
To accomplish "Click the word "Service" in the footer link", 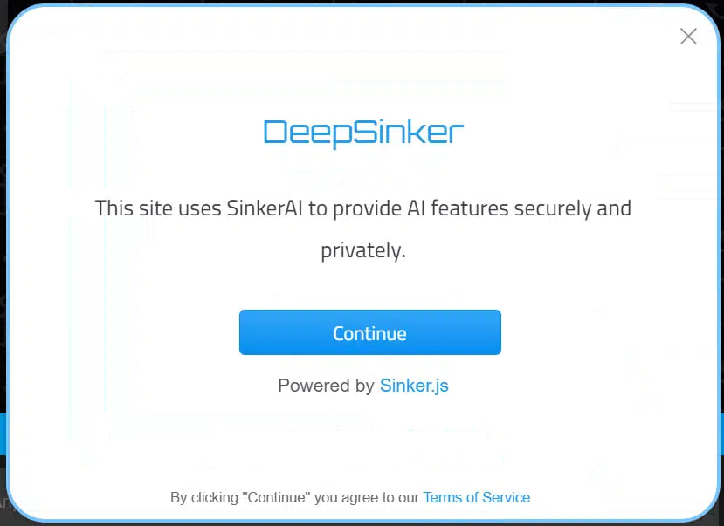I will [x=506, y=497].
